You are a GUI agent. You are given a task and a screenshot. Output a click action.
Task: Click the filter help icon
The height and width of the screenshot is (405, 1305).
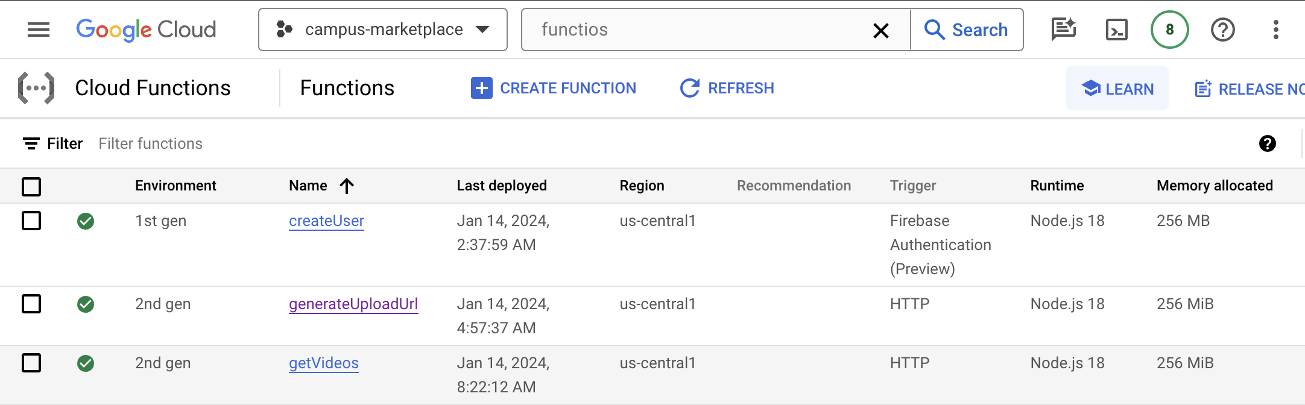[x=1267, y=143]
